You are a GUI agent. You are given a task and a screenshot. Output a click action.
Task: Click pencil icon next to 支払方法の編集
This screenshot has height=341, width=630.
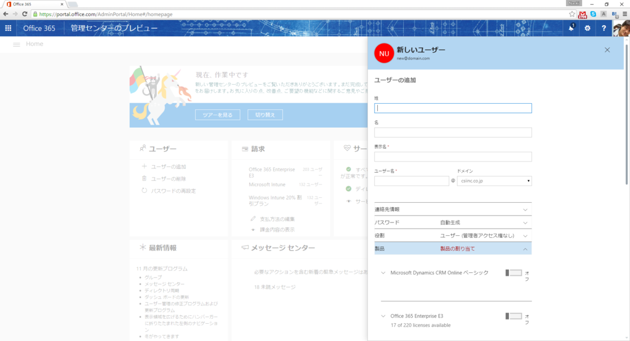click(253, 219)
